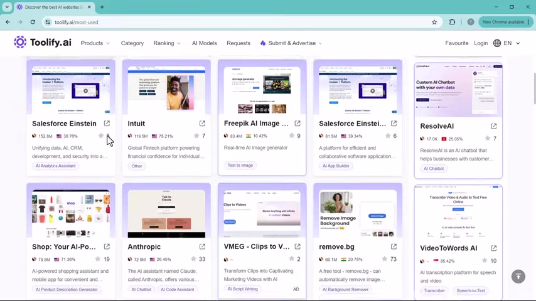Bookmark this page with star icon
The height and width of the screenshot is (301, 536).
point(434,22)
